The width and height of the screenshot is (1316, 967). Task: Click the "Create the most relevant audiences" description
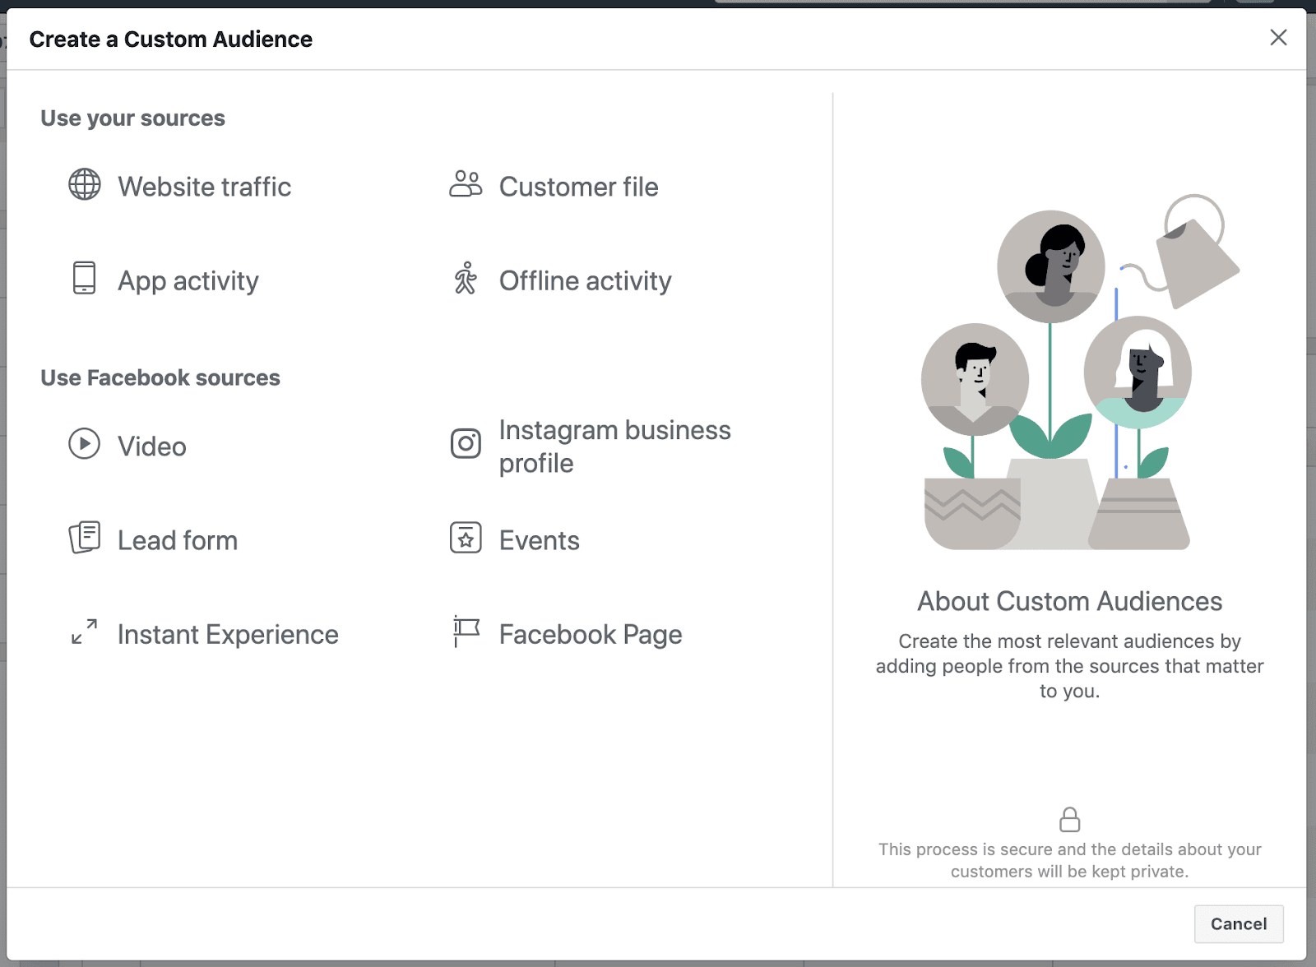click(1069, 666)
